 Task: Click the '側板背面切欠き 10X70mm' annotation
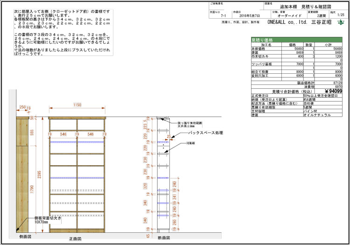[x=48, y=220]
